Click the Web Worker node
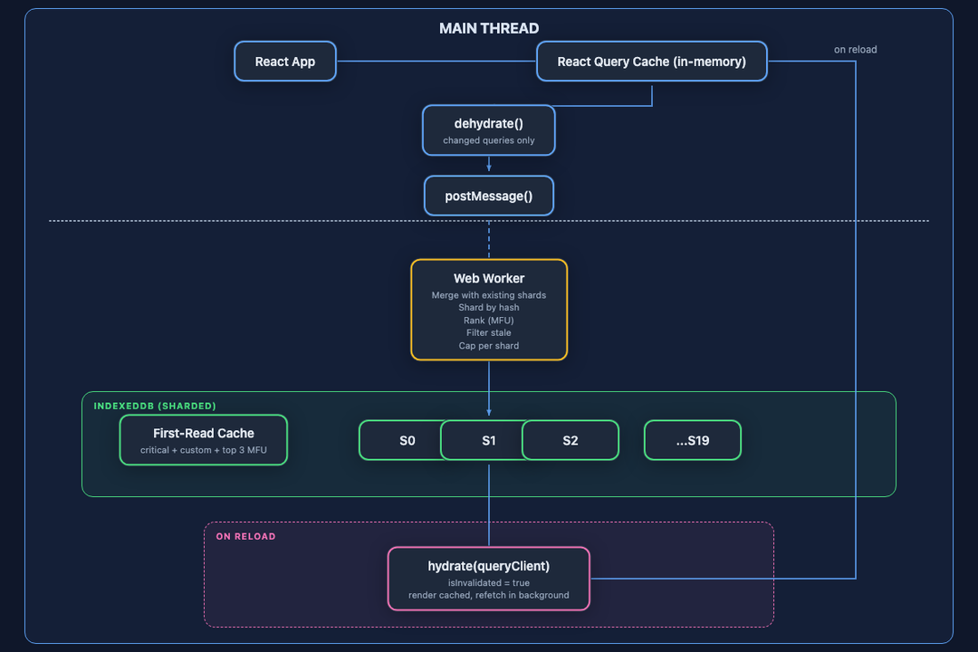This screenshot has width=978, height=652. pos(489,310)
